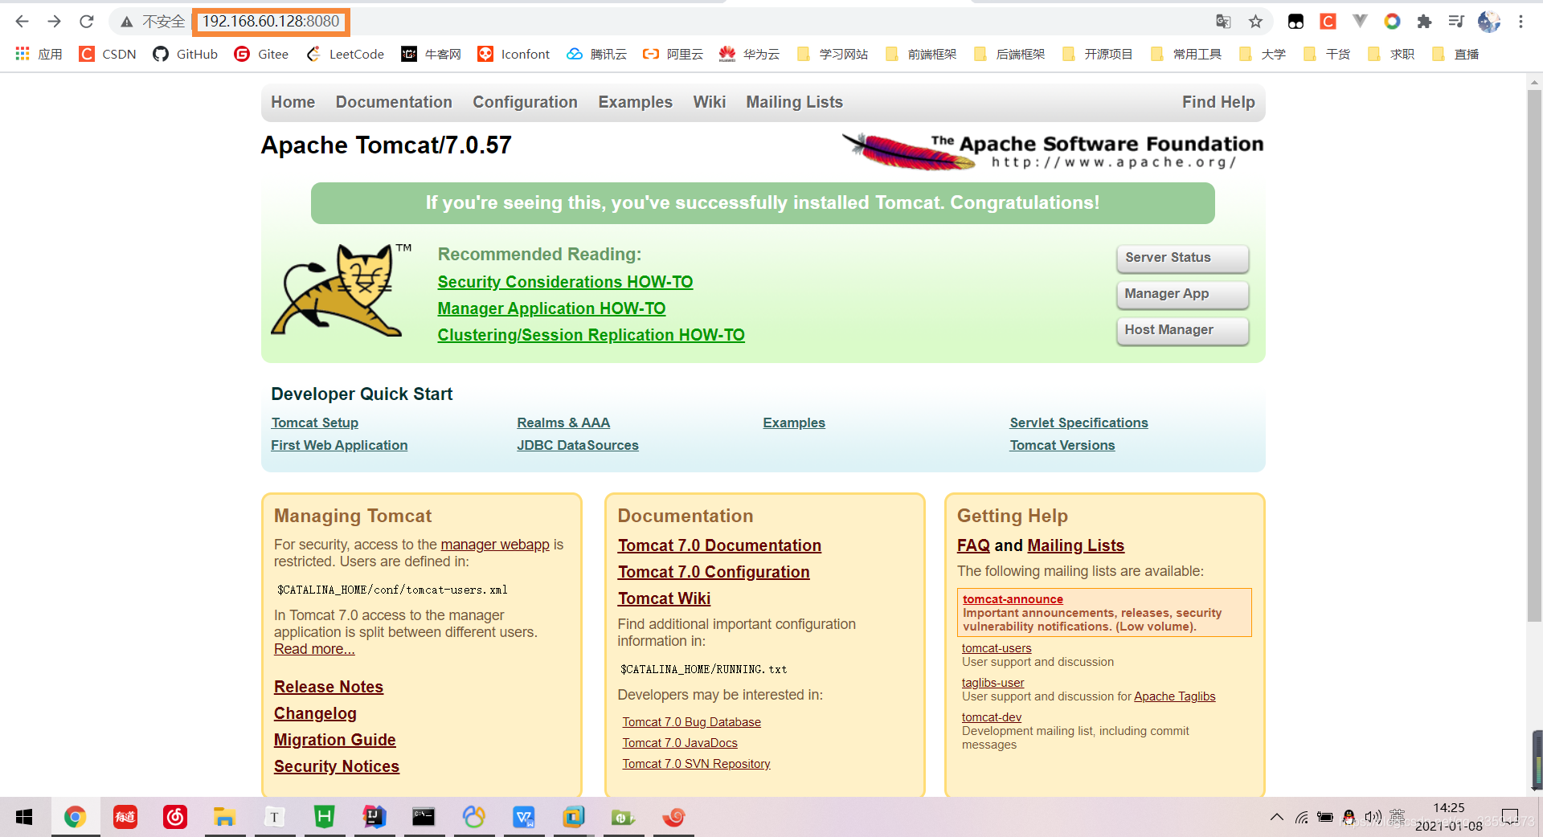The image size is (1543, 837).
Task: Expand the 干货 bookmark folder
Action: point(1326,54)
